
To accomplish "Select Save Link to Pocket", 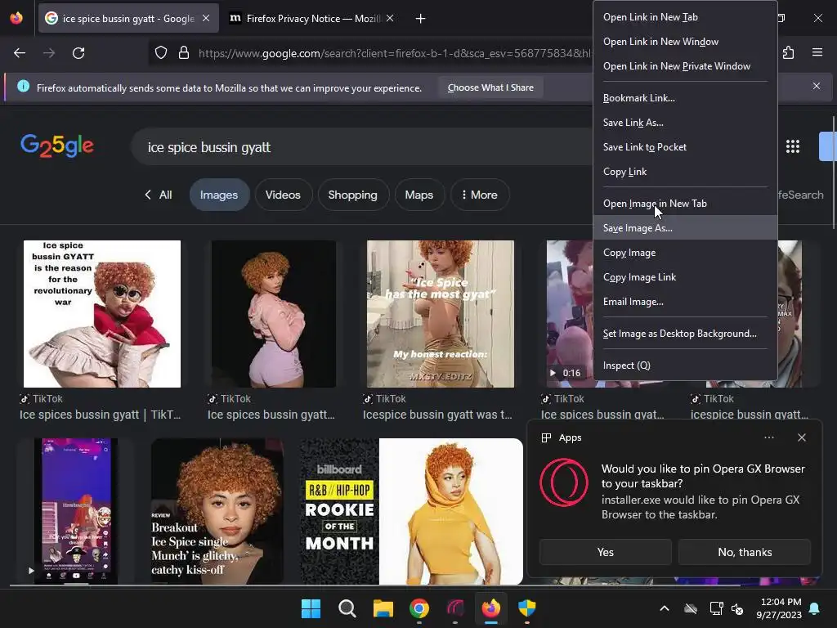I will [x=685, y=147].
